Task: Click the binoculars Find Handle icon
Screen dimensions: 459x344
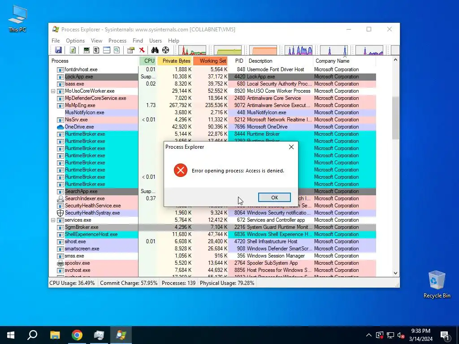Action: click(155, 50)
